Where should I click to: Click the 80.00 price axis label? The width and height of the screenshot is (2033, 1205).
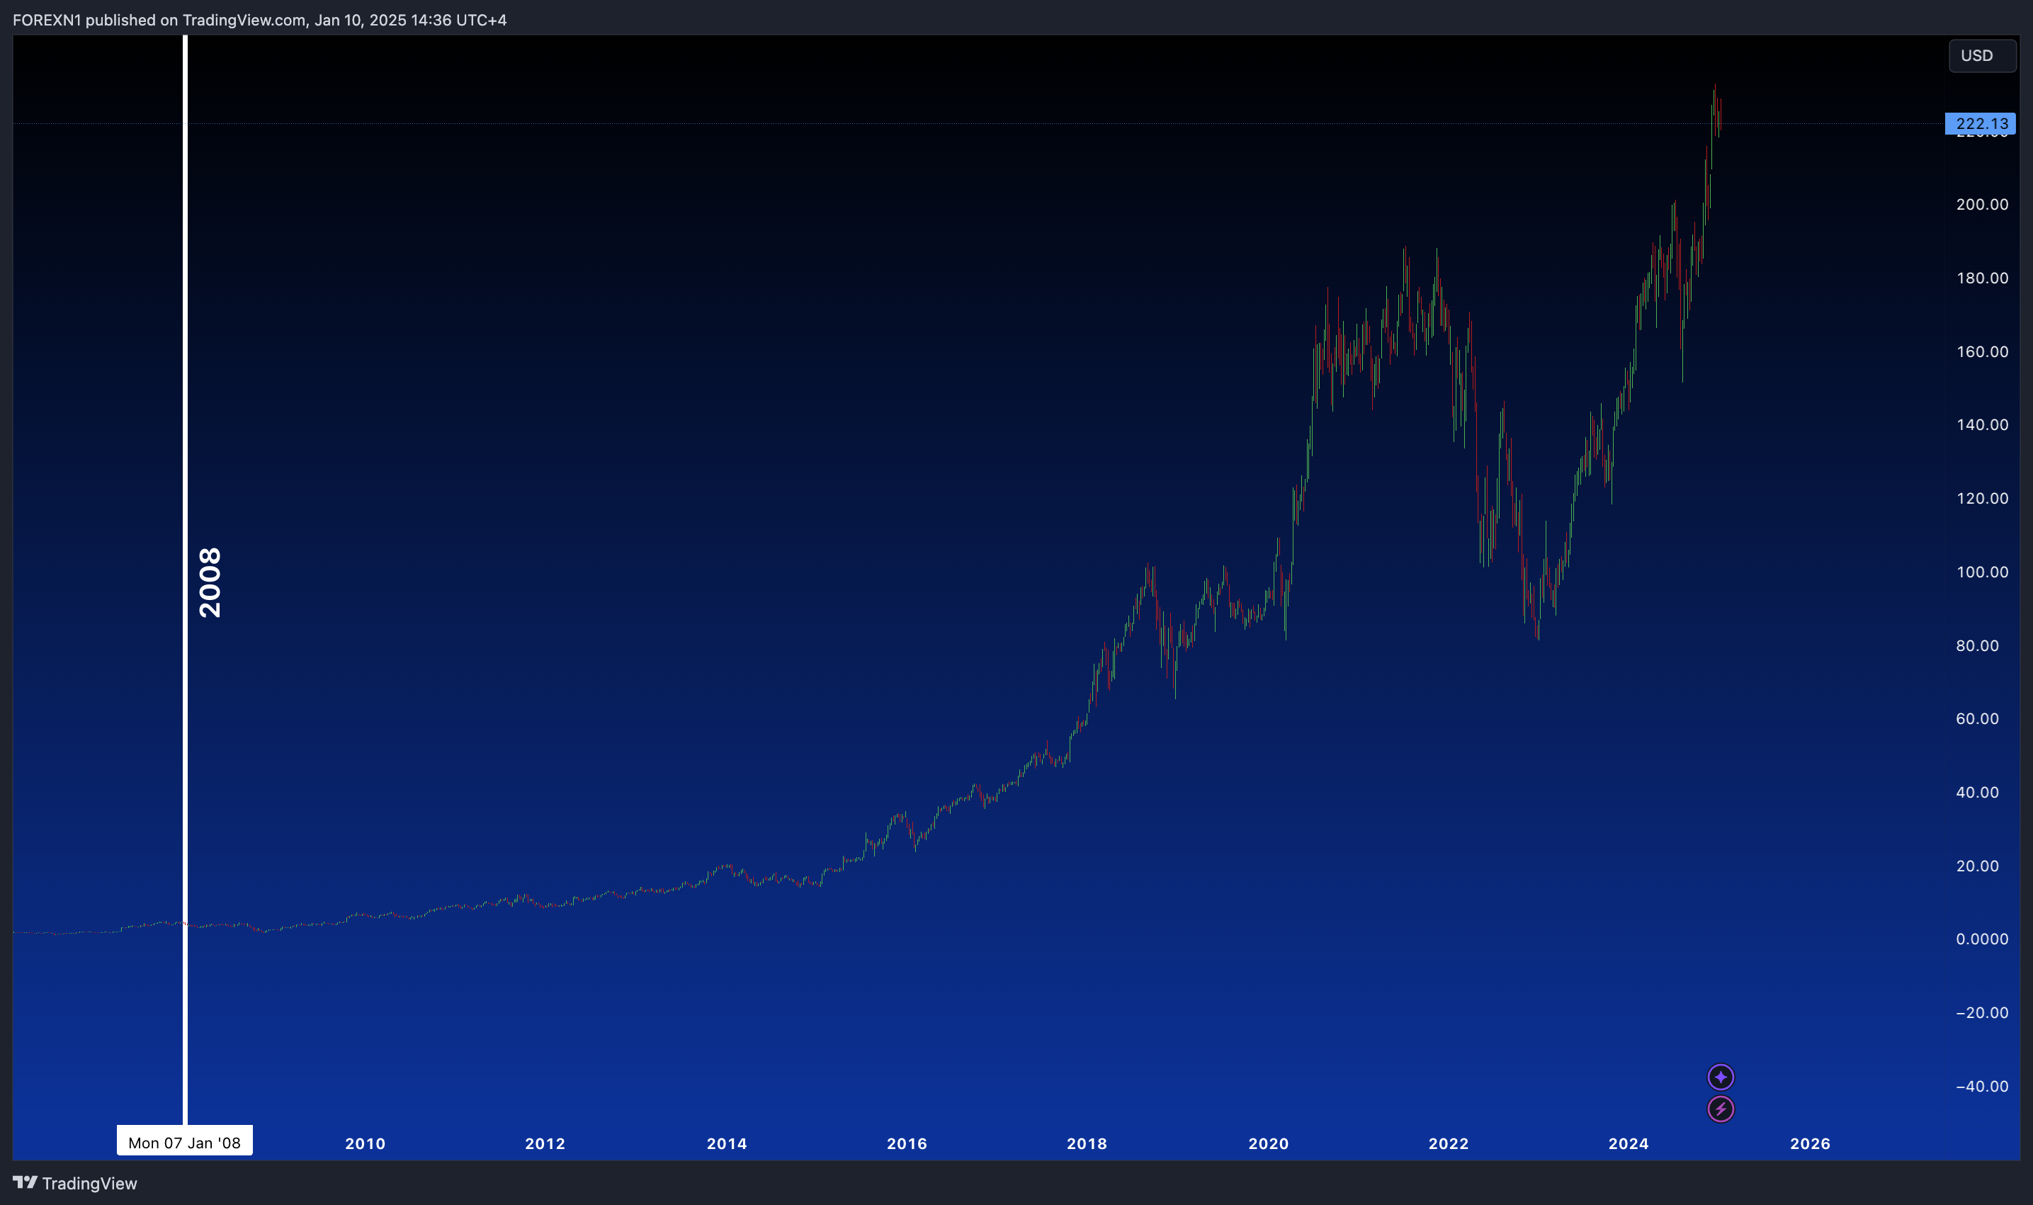point(1977,645)
